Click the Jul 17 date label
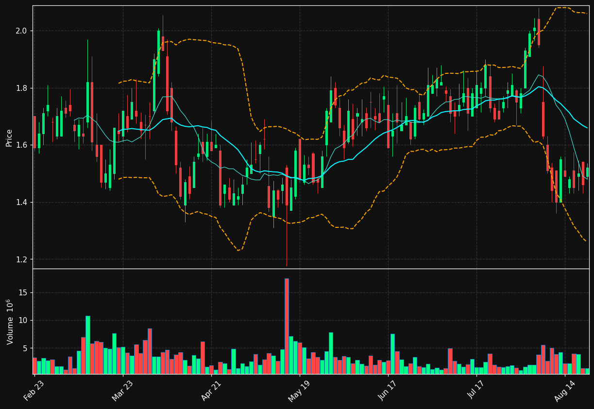This screenshot has height=409, width=594. (x=476, y=390)
